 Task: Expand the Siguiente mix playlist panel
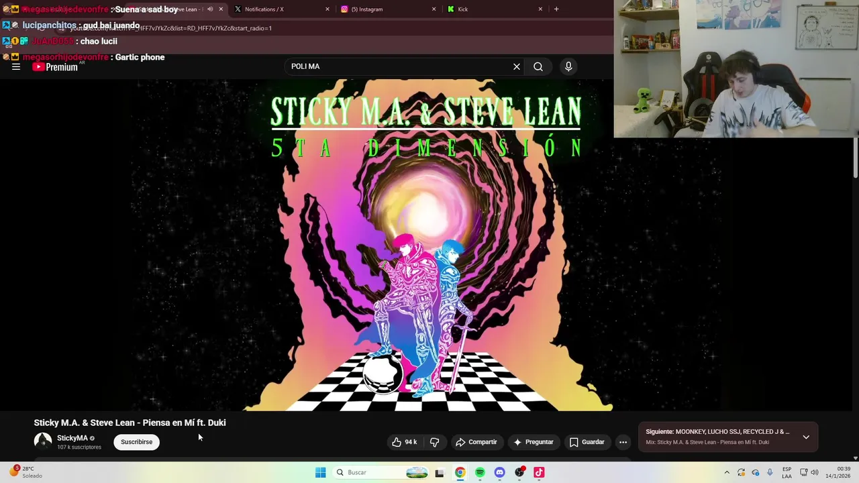coord(806,437)
